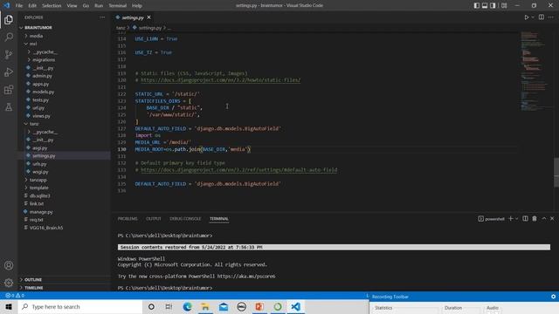The height and width of the screenshot is (314, 559).
Task: Open the File menu
Action: click(x=19, y=6)
